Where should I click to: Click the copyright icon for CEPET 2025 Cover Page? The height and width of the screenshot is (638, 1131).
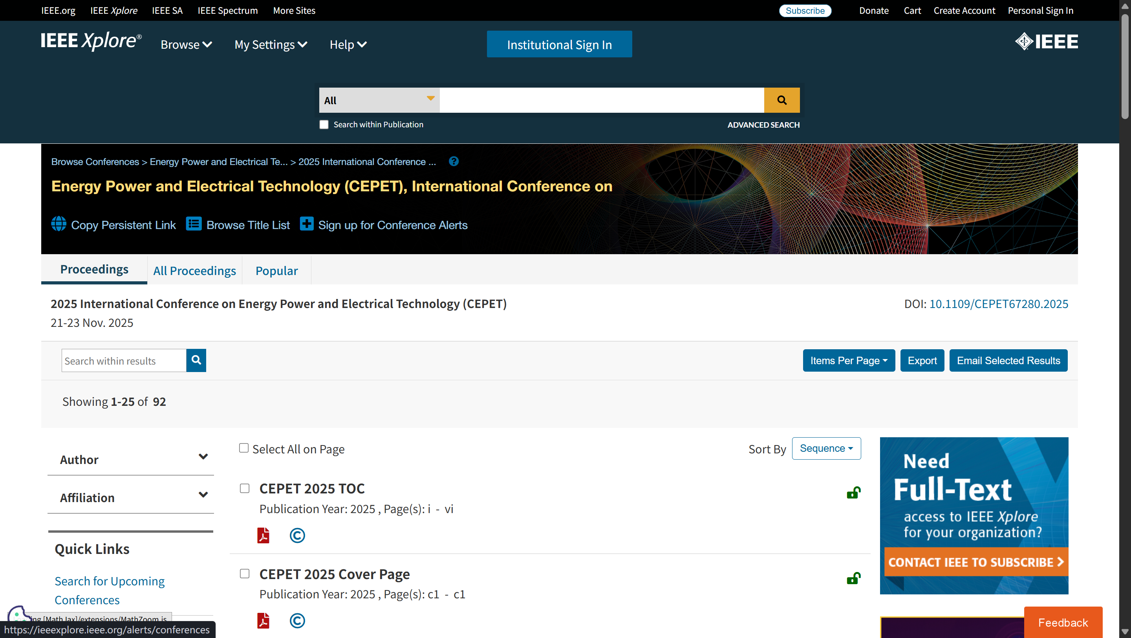(x=297, y=620)
